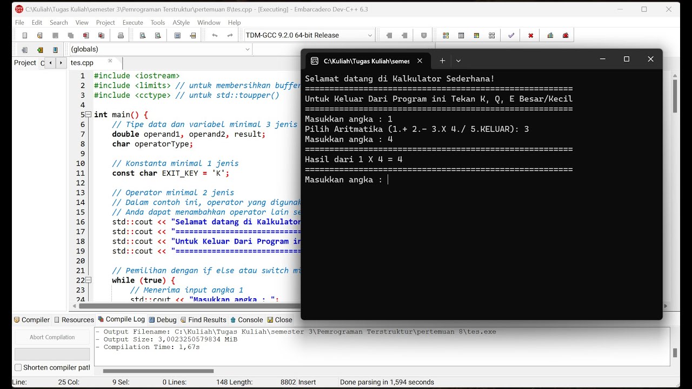Toggle the Shorten compiler paths checkbox
692x389 pixels.
(18, 367)
